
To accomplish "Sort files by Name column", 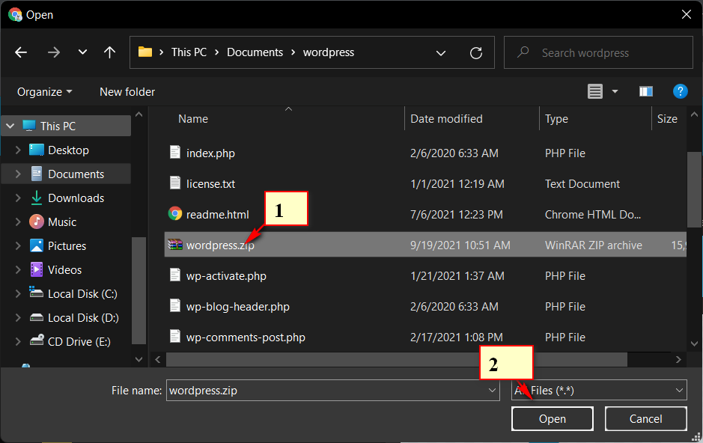I will (x=193, y=119).
